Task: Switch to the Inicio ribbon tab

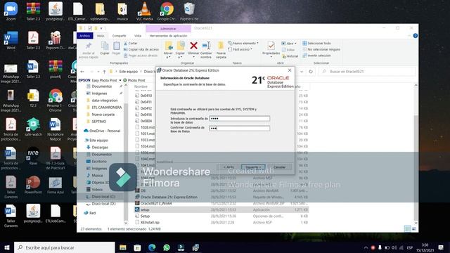Action: (x=101, y=36)
